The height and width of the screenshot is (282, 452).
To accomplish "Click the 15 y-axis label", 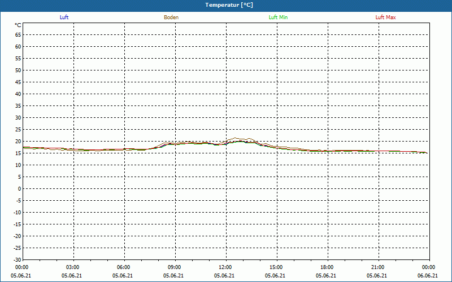I will coord(18,153).
